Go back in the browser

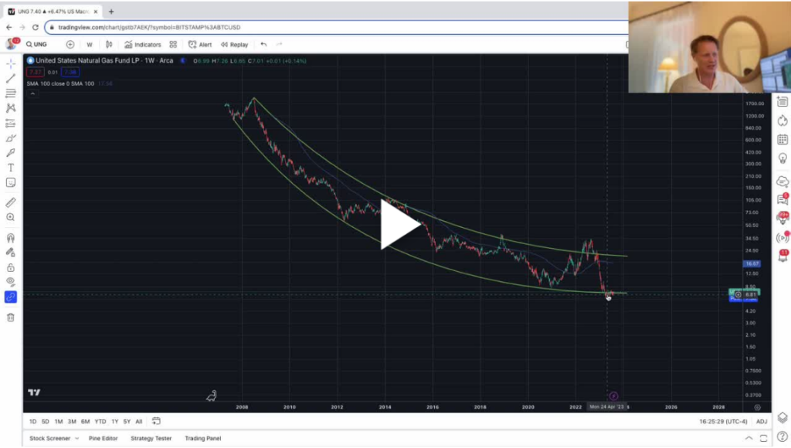[x=9, y=27]
